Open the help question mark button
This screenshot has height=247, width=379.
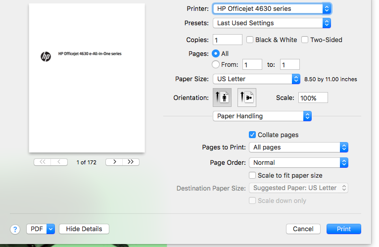pos(15,229)
